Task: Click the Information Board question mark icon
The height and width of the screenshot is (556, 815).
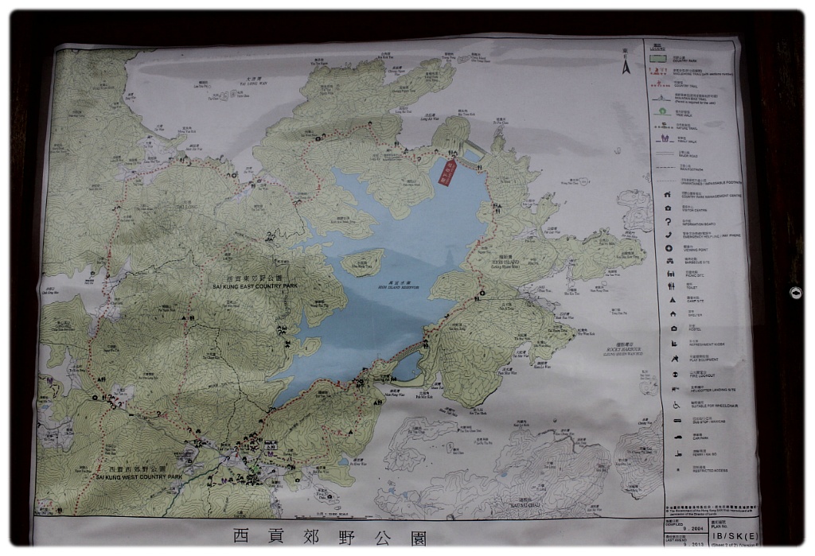Action: pos(668,222)
